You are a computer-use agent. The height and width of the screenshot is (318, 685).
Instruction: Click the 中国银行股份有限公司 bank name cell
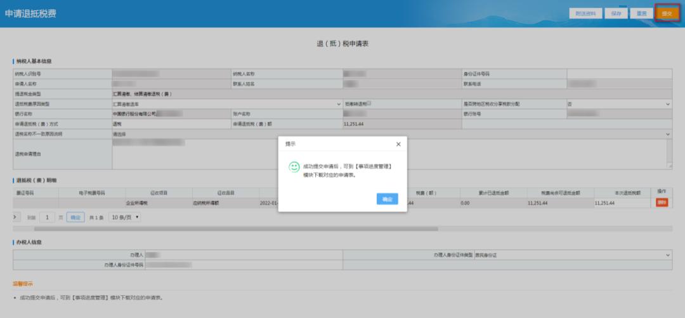(171, 114)
